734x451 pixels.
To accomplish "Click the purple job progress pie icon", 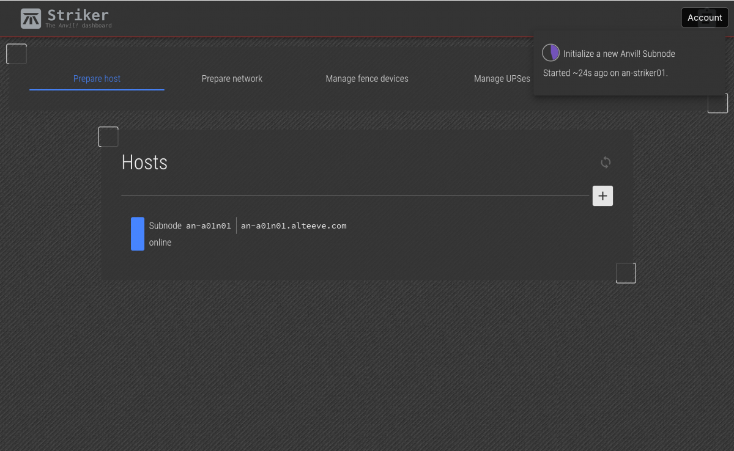I will click(551, 53).
